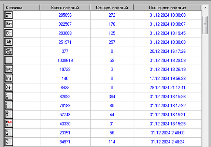Select last press 31.12.2024 2:48:00
The height and width of the screenshot is (147, 211).
[168, 133]
